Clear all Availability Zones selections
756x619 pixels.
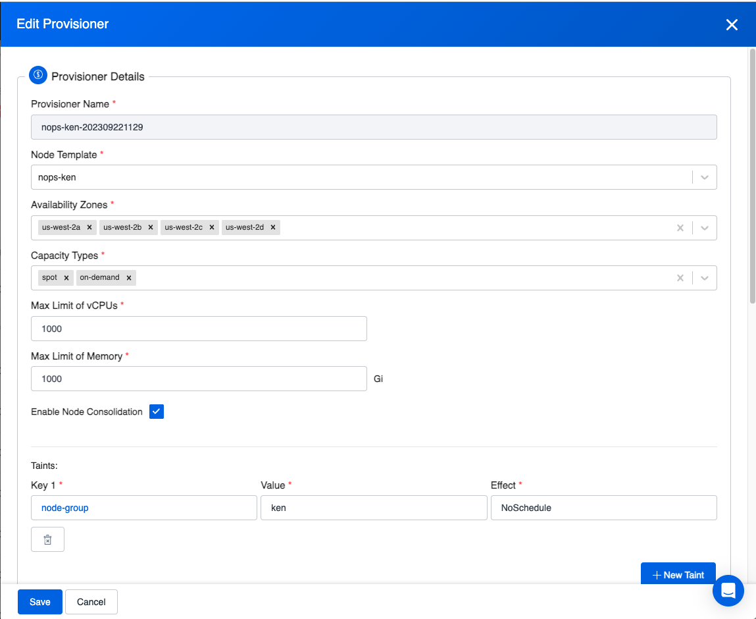pos(680,228)
